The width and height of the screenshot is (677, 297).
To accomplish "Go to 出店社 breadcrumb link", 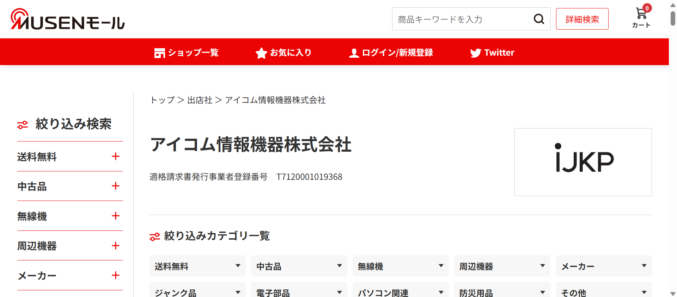I will point(200,100).
